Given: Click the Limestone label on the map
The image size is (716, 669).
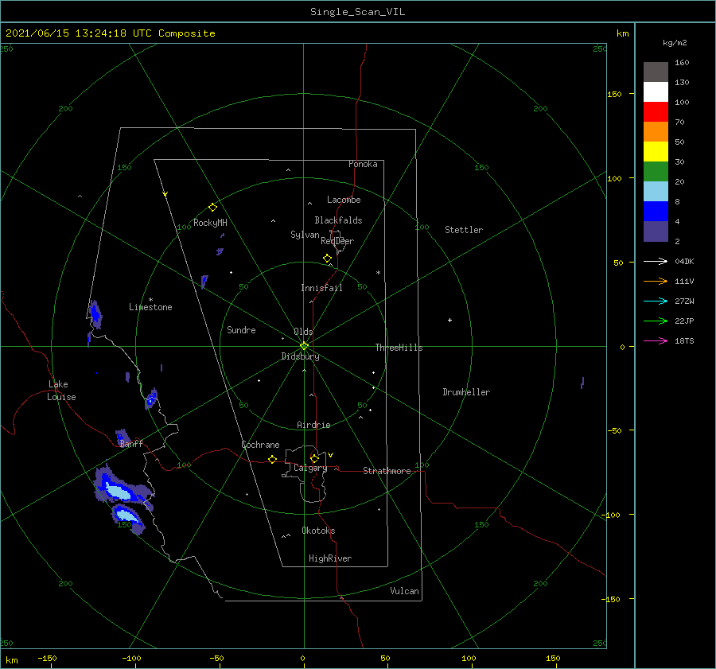Looking at the screenshot, I should [150, 307].
